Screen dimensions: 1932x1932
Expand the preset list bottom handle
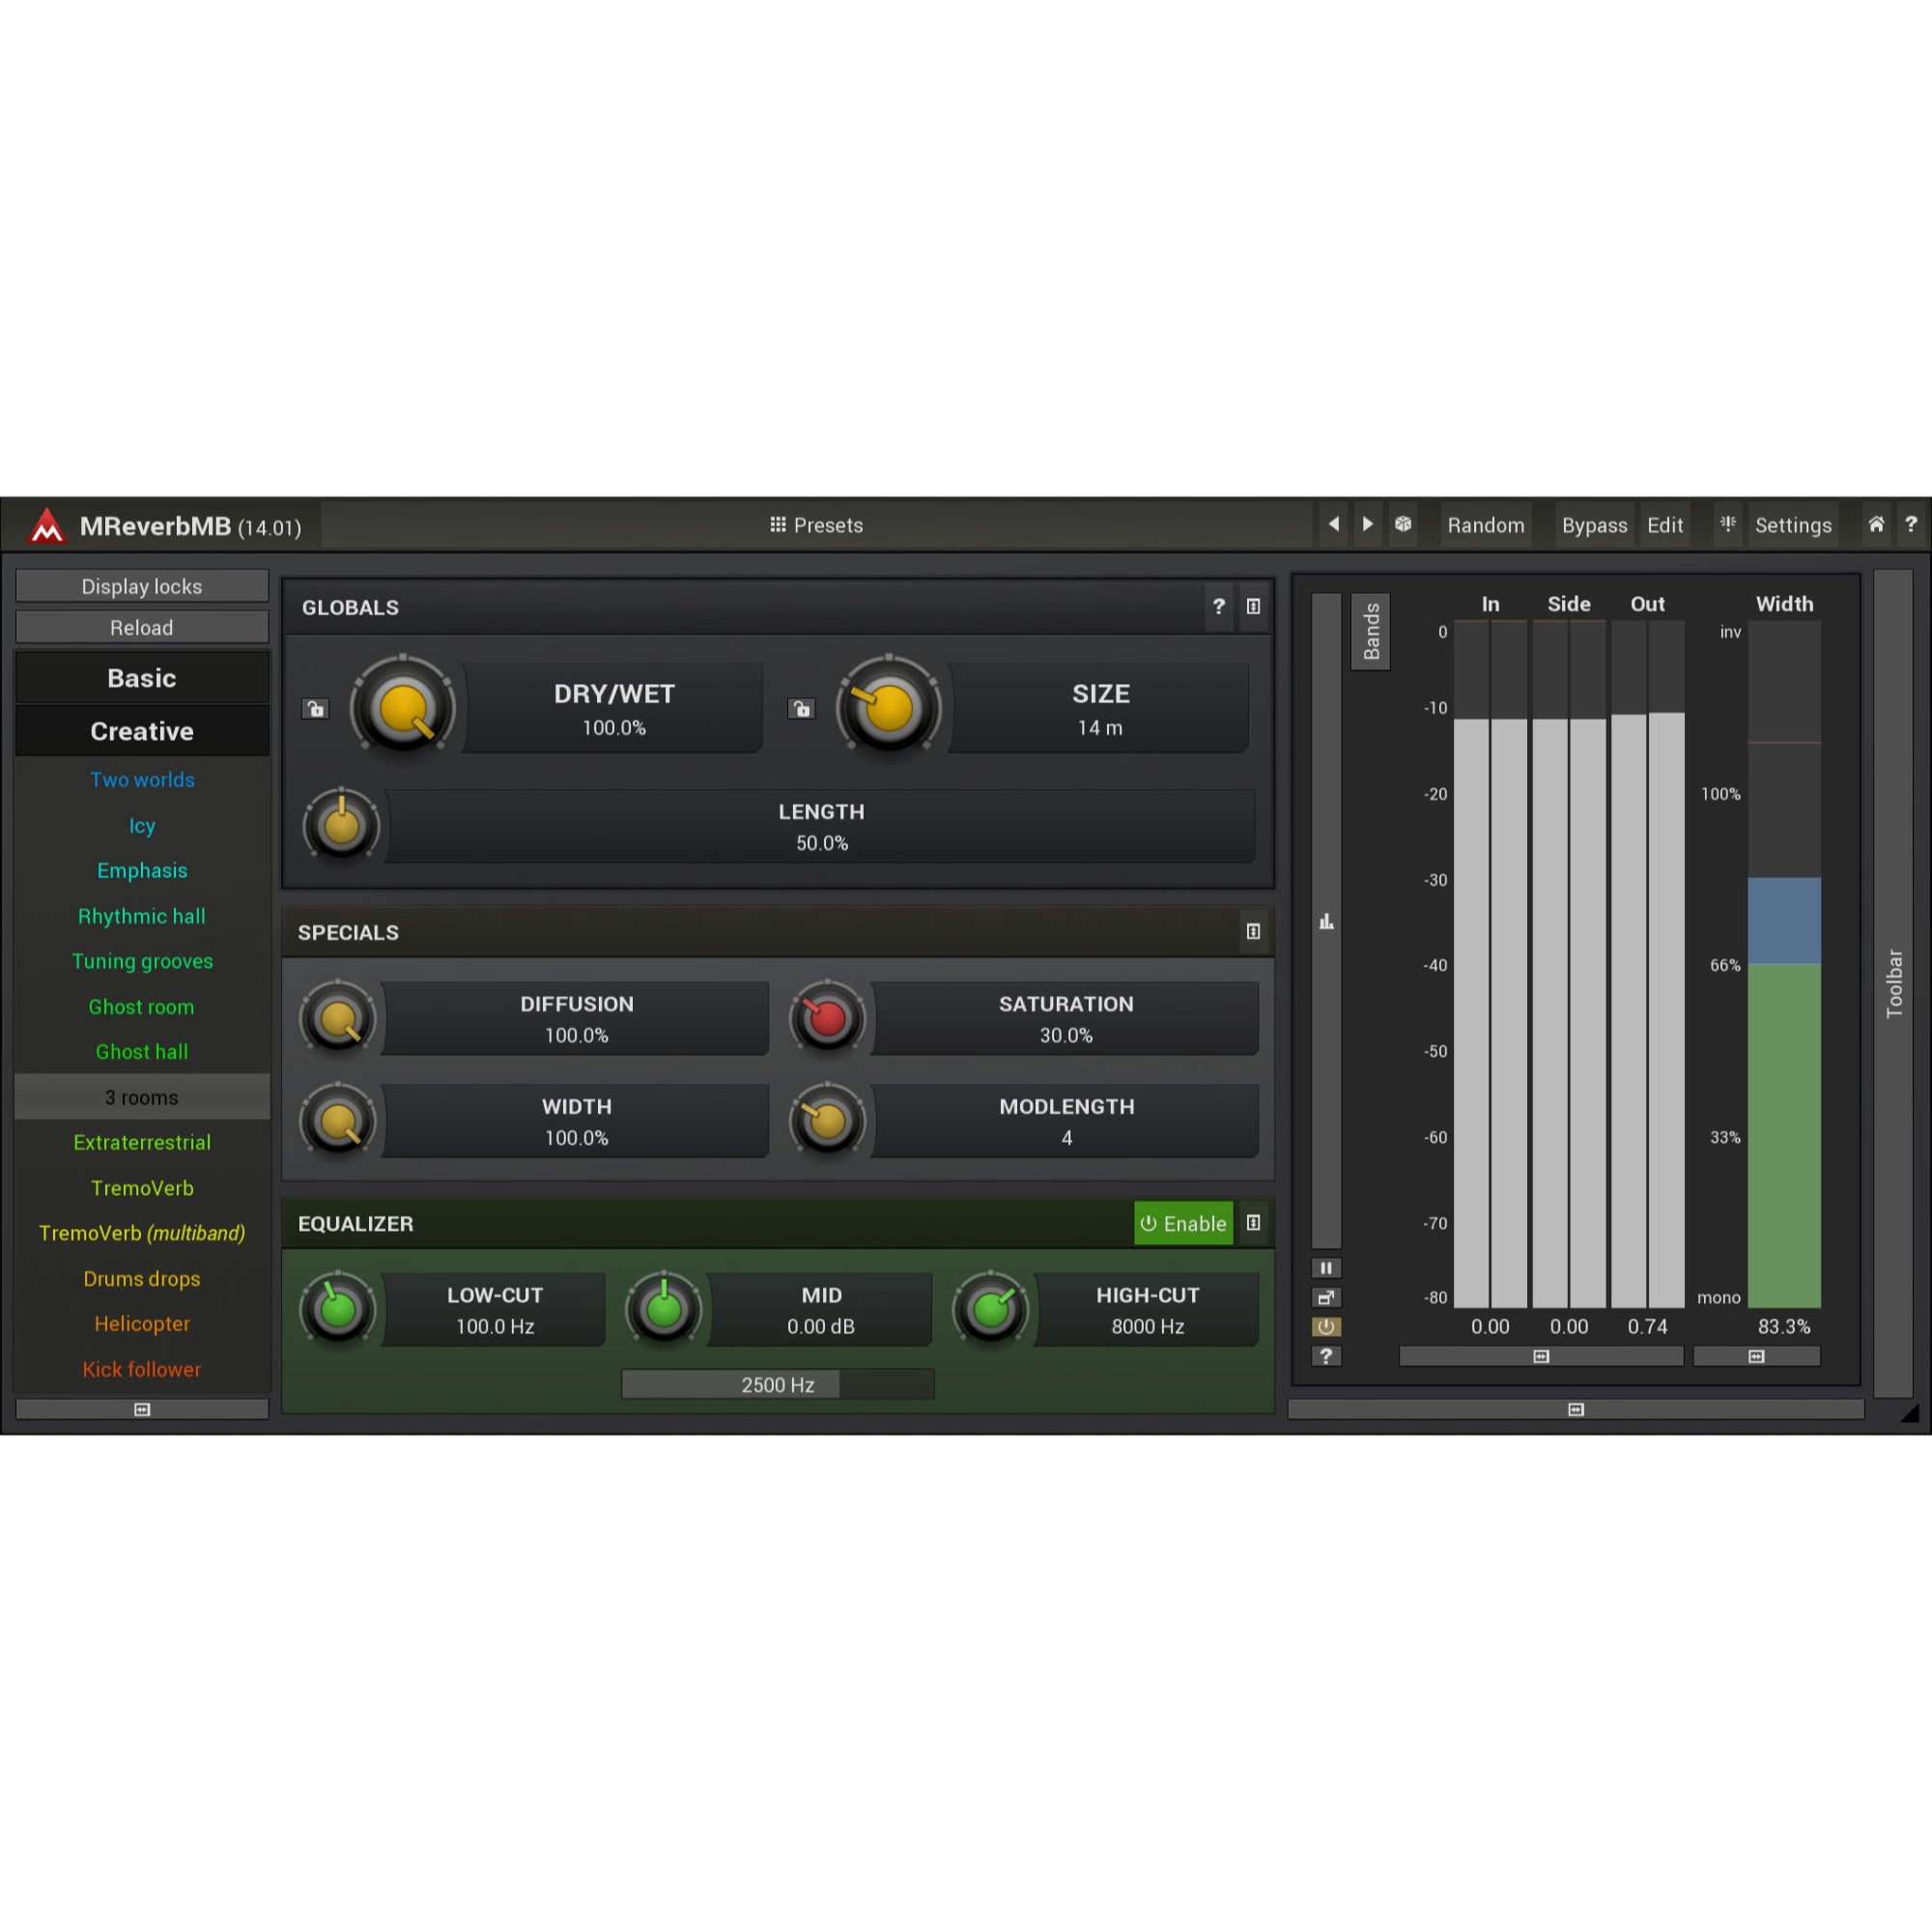pos(142,1409)
